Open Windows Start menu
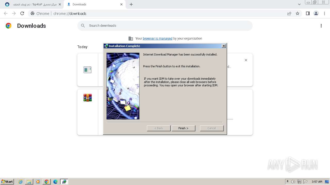The width and height of the screenshot is (330, 185). 7,182
